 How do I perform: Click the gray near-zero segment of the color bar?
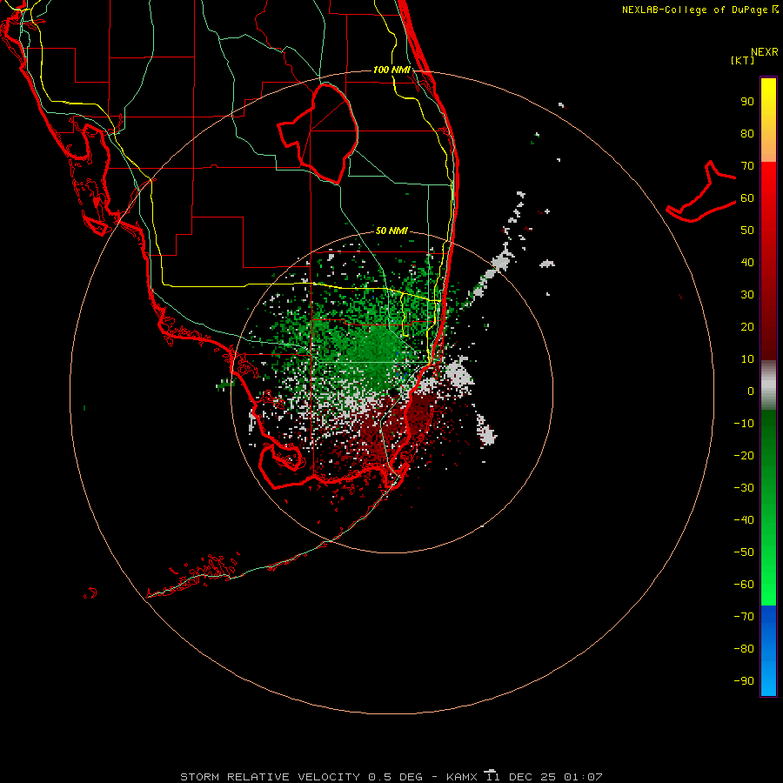pos(768,385)
